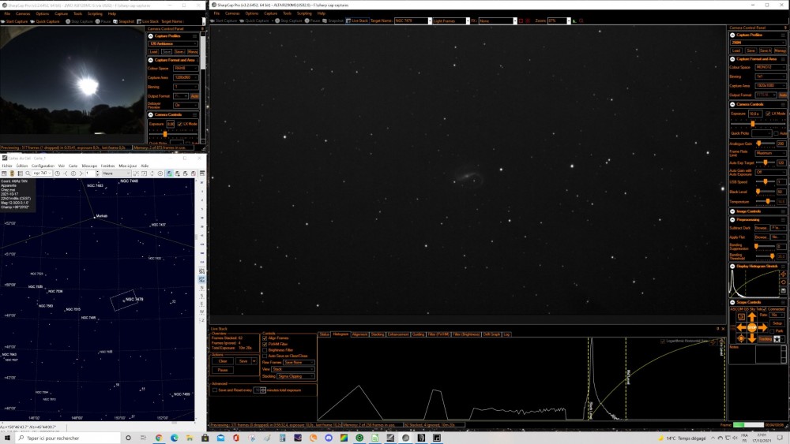Click the NGC 7479 label on the sky chart
This screenshot has height=444, width=790.
(134, 299)
